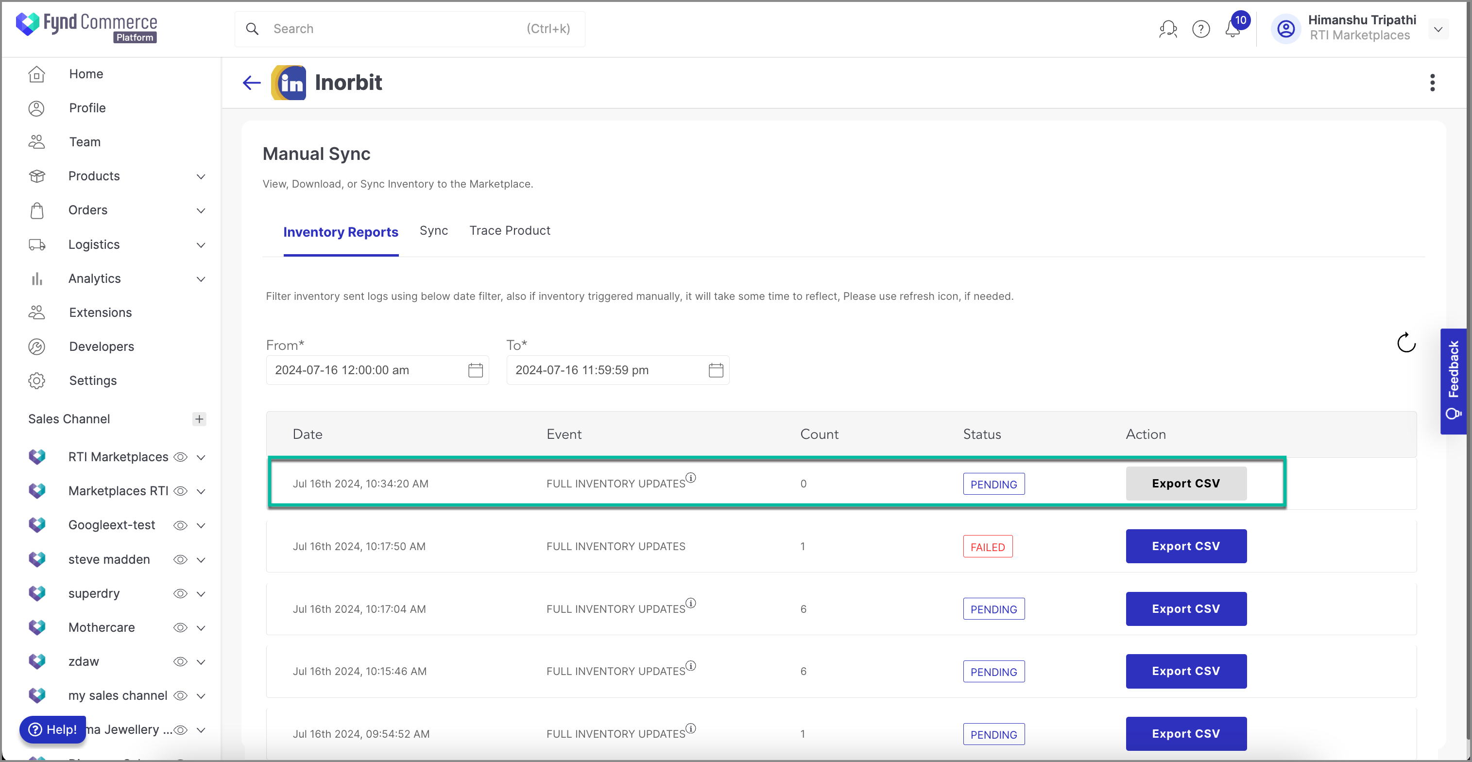Viewport: 1472px width, 762px height.
Task: Toggle visibility eye for my sales channel
Action: pos(180,696)
